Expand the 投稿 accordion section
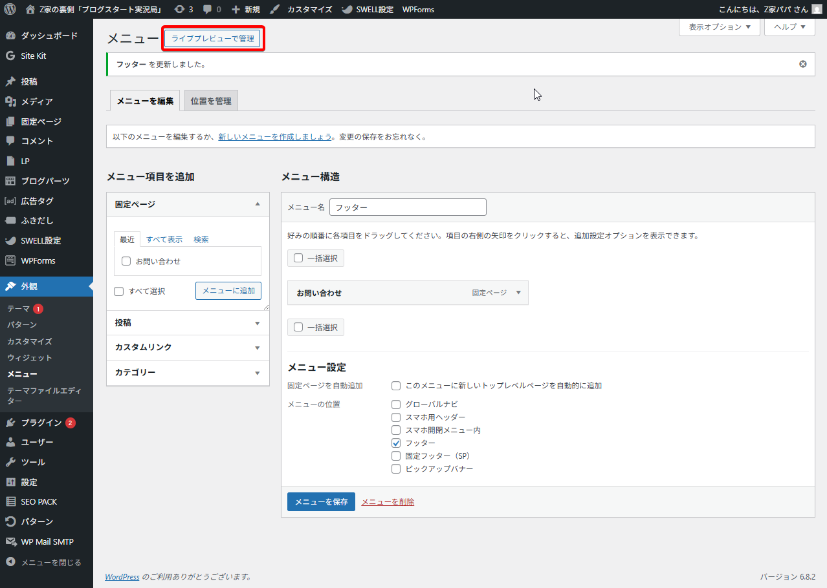The height and width of the screenshot is (588, 827). [x=188, y=323]
